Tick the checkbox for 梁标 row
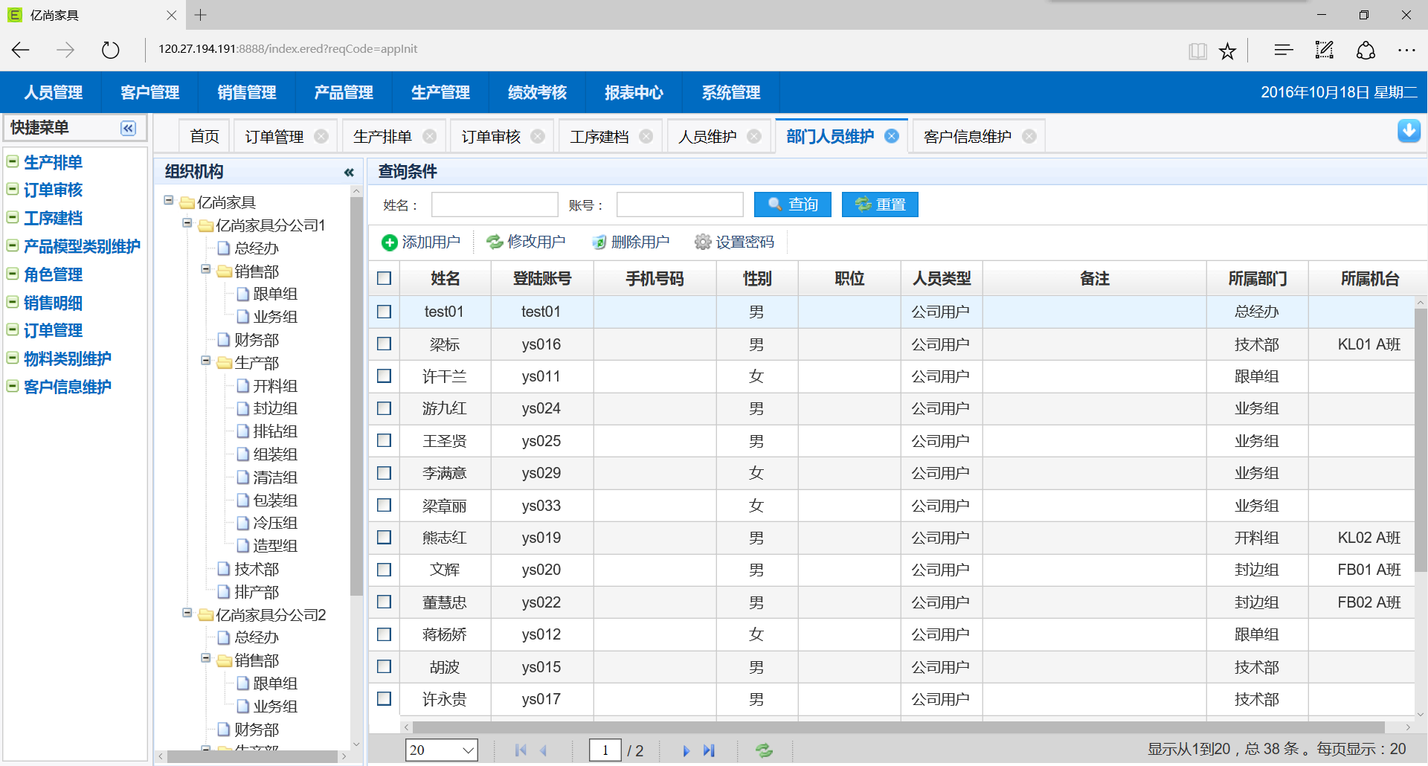 [x=384, y=344]
